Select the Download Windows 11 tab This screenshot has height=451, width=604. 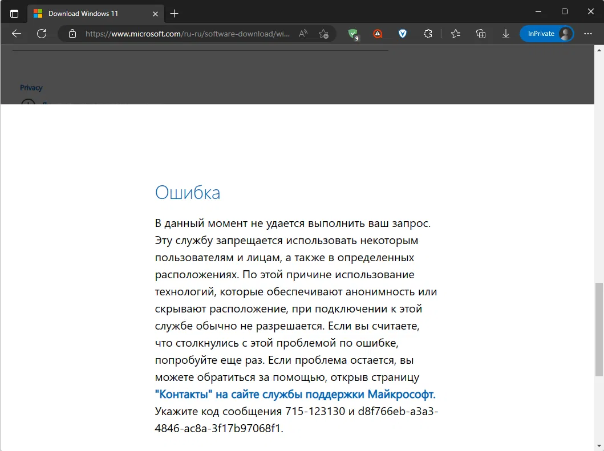(x=95, y=14)
